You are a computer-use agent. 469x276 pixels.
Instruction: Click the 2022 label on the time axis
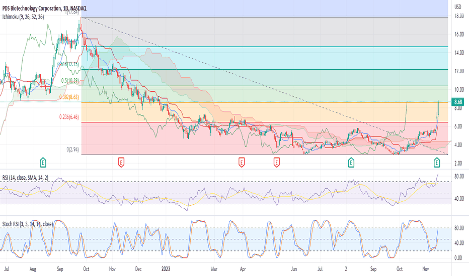tap(166, 269)
